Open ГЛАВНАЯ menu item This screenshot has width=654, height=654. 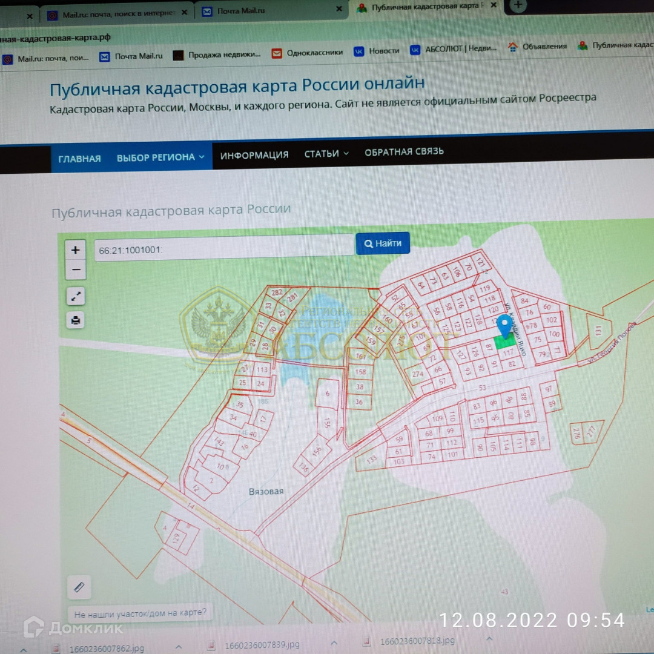click(x=80, y=159)
